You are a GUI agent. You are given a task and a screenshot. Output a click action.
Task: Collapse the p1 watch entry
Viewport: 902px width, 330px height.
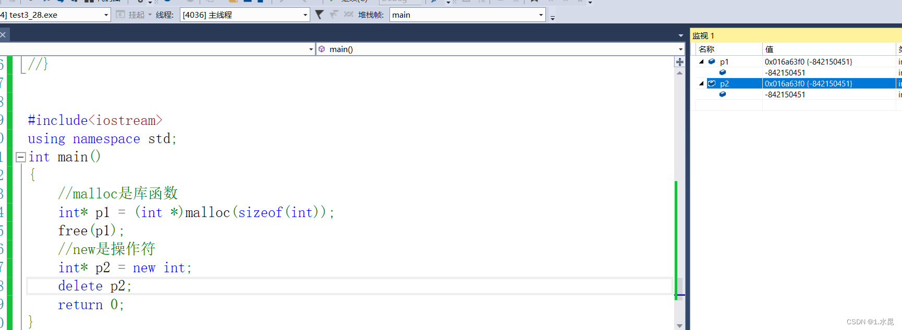tap(701, 61)
